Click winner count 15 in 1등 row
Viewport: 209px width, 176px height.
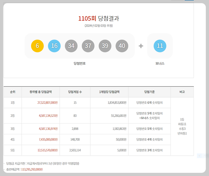point(75,103)
